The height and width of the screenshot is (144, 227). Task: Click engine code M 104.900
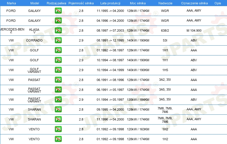point(194,30)
